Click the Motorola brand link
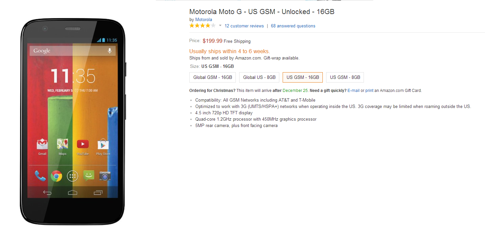 tap(204, 20)
